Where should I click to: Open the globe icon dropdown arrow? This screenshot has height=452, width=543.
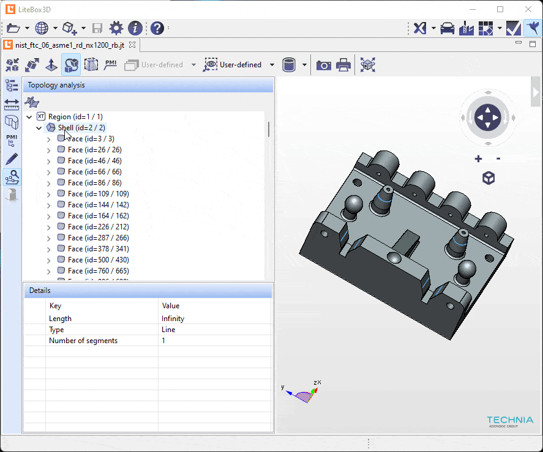[x=56, y=28]
